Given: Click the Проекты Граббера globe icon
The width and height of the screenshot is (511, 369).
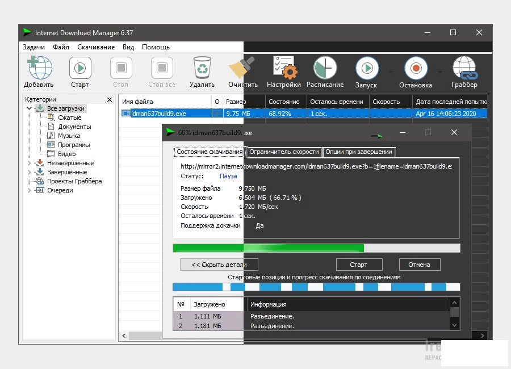Looking at the screenshot, I should coord(40,181).
